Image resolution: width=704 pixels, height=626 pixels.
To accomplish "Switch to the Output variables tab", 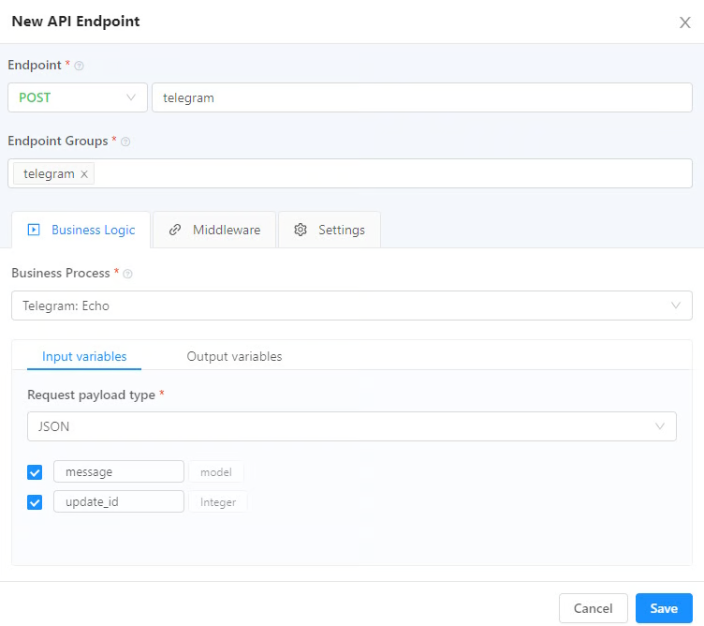I will pos(234,356).
